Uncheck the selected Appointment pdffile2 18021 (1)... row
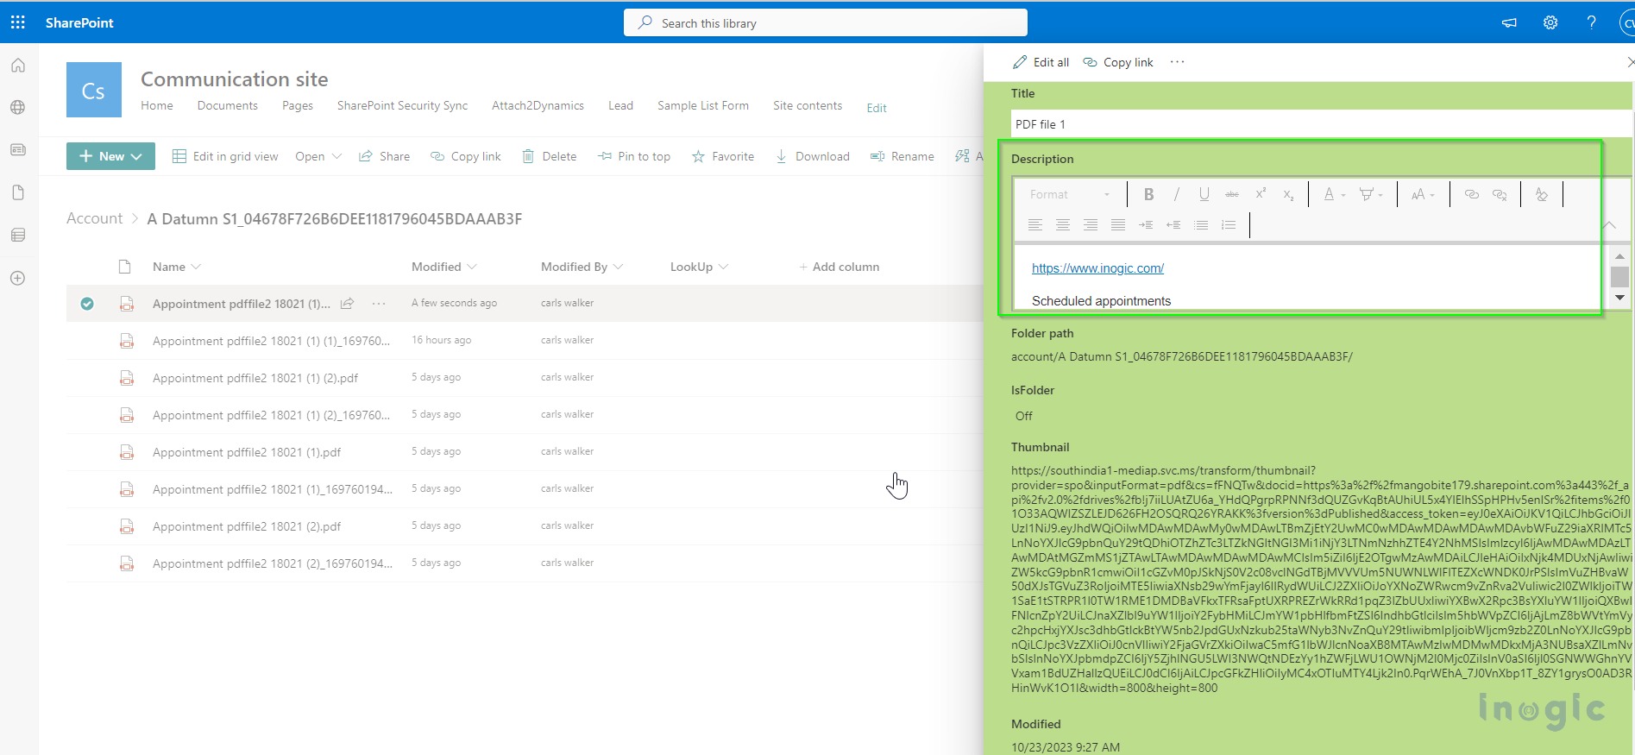The width and height of the screenshot is (1635, 755). 87,304
